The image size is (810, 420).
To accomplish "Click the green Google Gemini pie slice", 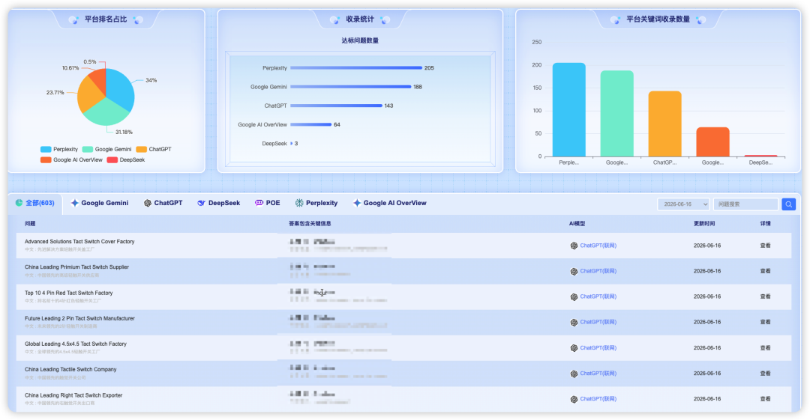I will pos(106,112).
